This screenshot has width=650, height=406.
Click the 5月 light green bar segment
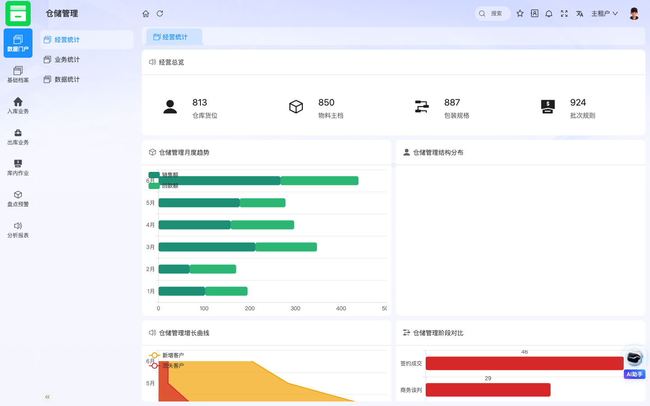click(263, 203)
